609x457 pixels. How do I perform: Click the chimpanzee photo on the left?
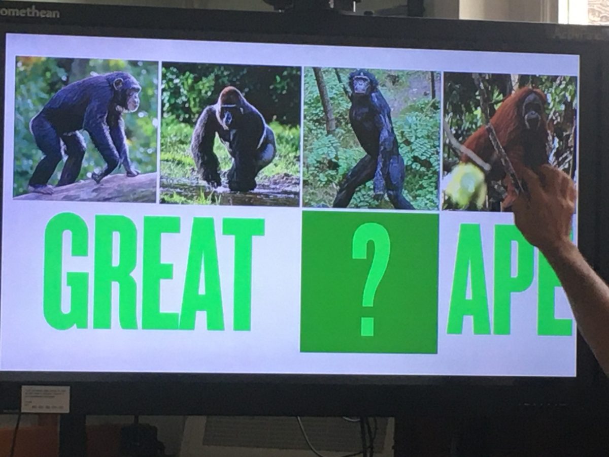point(85,129)
